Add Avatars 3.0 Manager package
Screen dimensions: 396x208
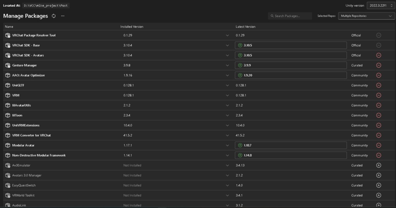pyautogui.click(x=379, y=175)
